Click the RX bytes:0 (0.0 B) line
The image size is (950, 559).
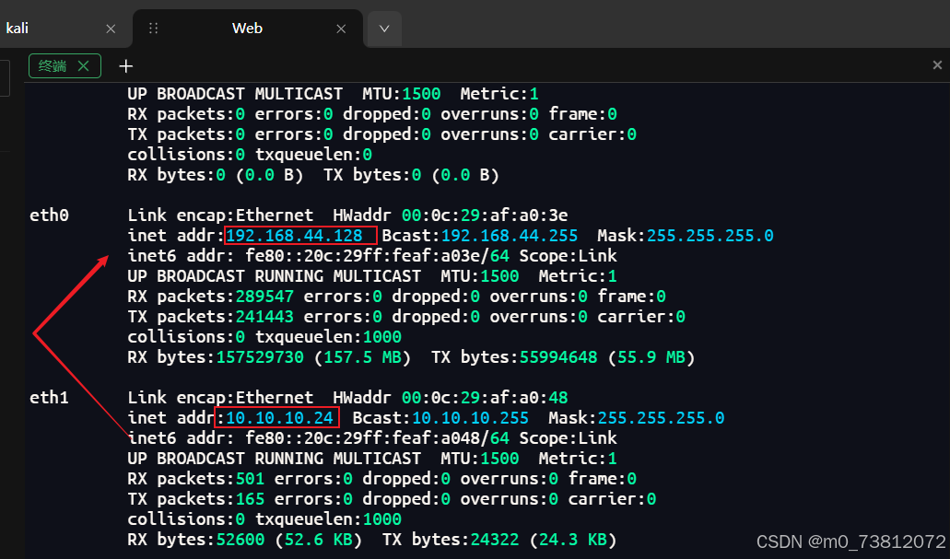(313, 175)
